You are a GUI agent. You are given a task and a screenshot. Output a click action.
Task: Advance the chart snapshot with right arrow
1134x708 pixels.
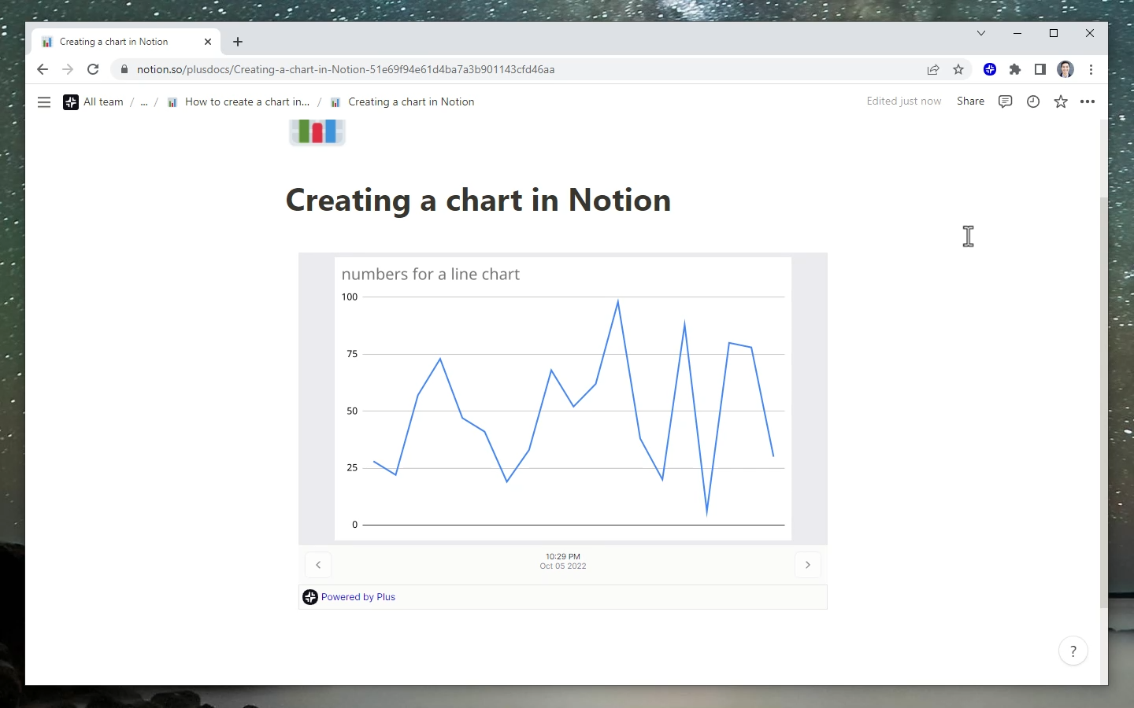point(808,565)
